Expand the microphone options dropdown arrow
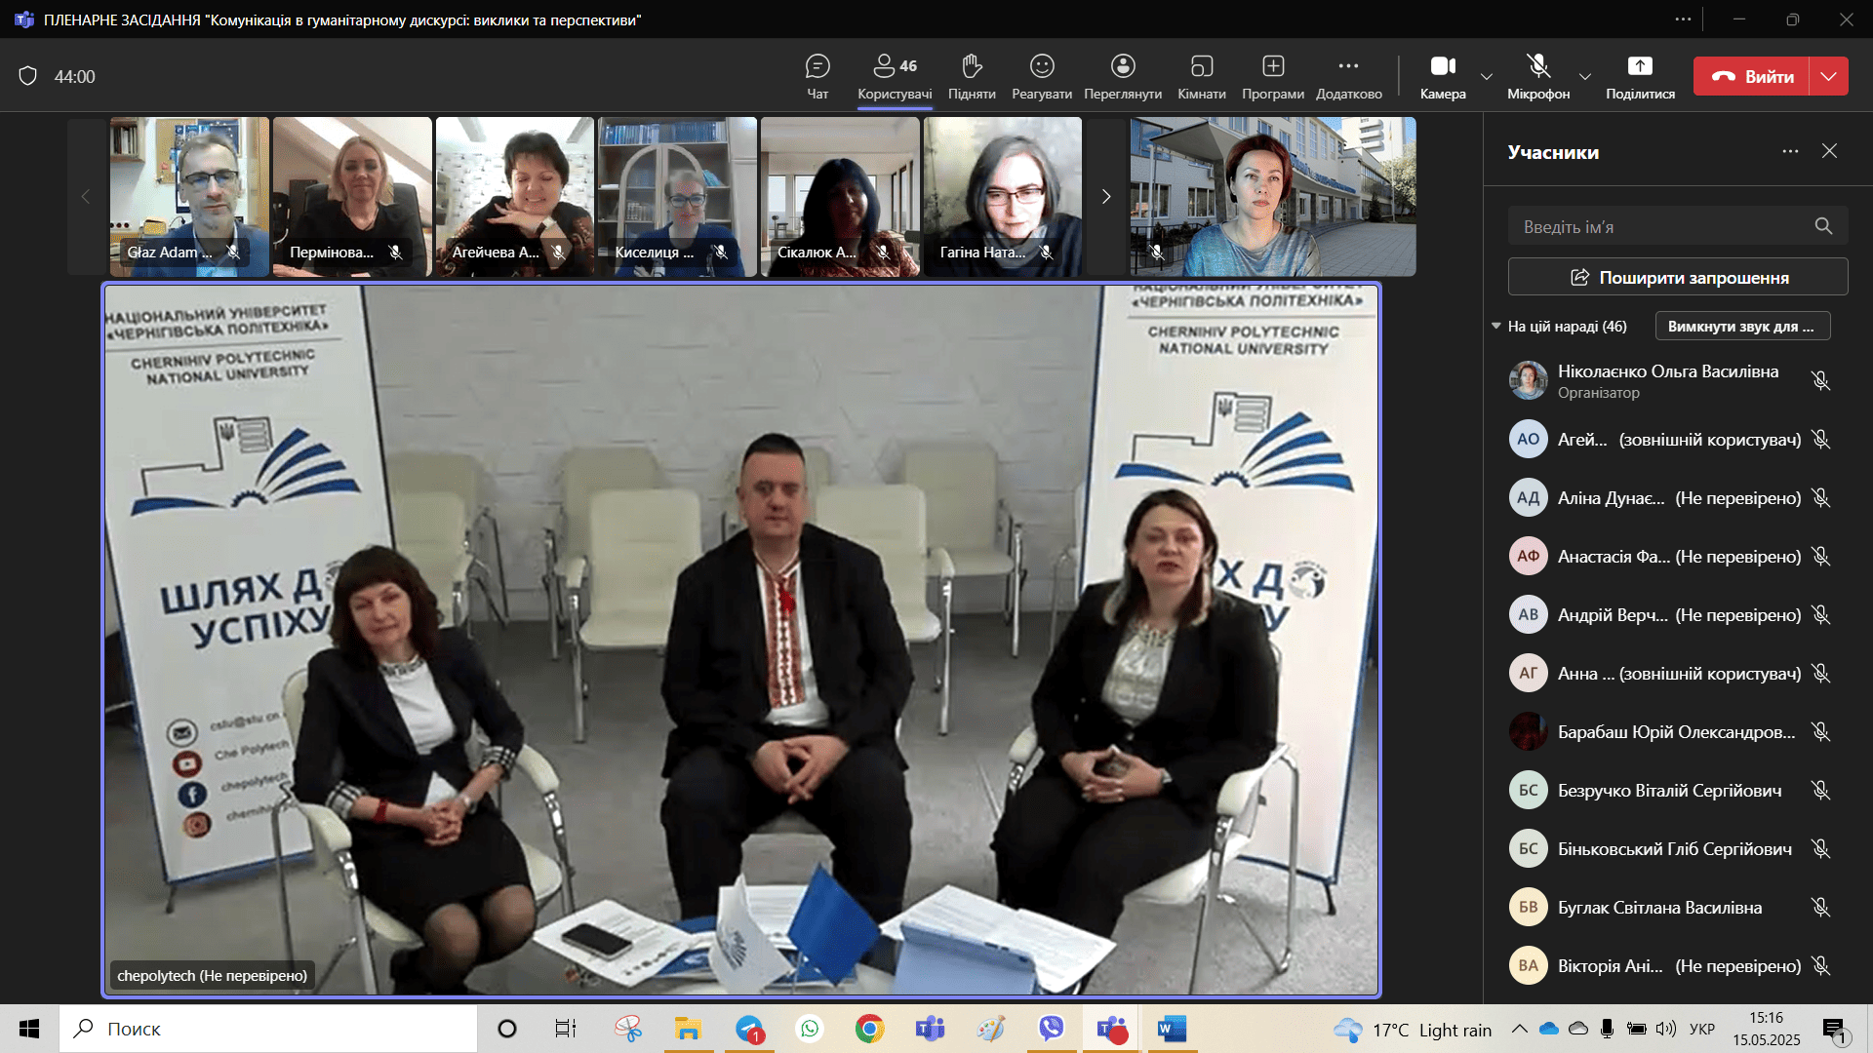Screen dimensions: 1873x1053 [x=1585, y=76]
